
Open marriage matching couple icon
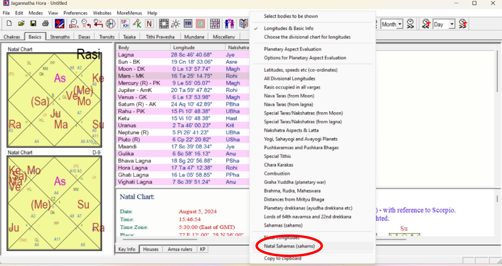[x=229, y=24]
